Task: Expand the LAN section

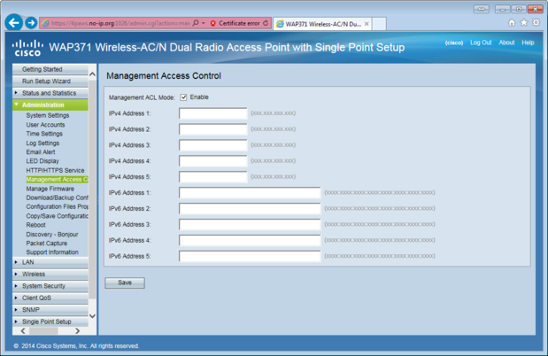Action: (x=50, y=262)
